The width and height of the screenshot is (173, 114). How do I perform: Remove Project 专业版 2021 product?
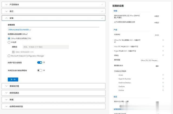point(163,51)
